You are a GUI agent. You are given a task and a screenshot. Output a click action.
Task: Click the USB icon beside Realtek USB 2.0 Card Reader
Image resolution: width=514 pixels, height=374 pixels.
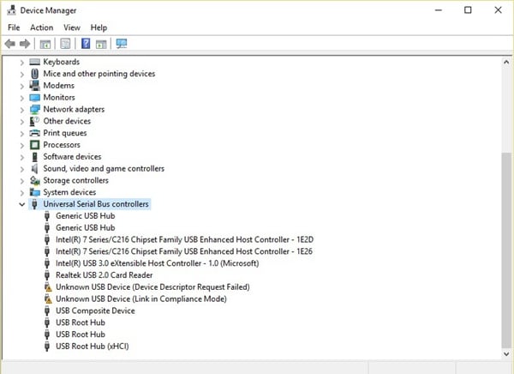coord(47,275)
